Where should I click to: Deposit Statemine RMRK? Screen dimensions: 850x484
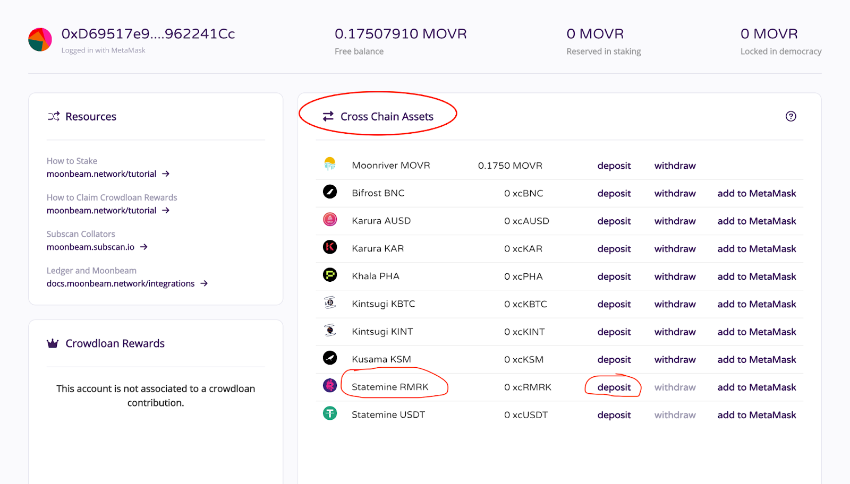click(614, 387)
